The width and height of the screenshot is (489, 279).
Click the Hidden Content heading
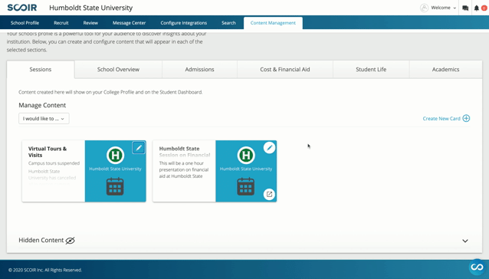tap(41, 240)
